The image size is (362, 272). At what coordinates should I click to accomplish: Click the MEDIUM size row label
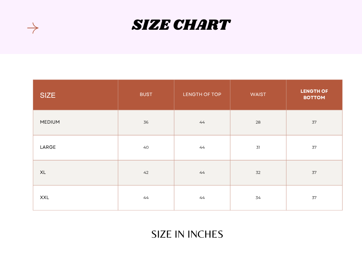[x=50, y=122]
